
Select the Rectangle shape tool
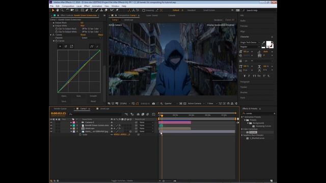click(83, 10)
